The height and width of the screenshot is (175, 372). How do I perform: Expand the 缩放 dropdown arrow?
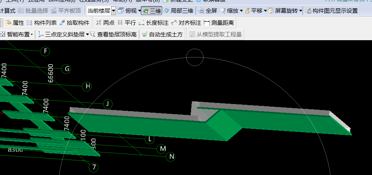[241, 11]
